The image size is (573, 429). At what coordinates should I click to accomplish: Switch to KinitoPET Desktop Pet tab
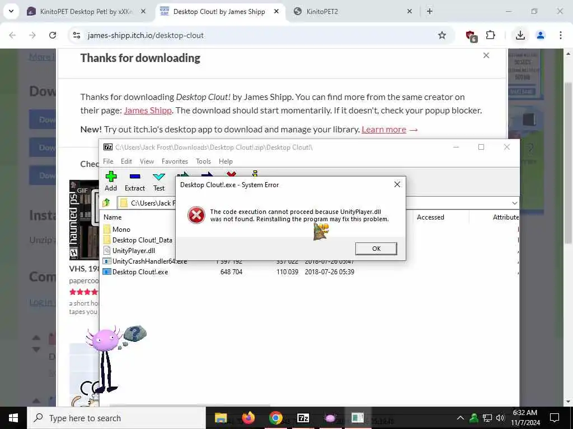point(86,12)
